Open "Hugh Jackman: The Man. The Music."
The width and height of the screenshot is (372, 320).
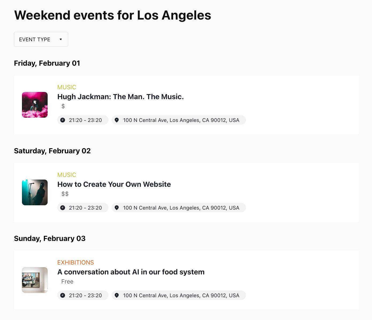120,96
